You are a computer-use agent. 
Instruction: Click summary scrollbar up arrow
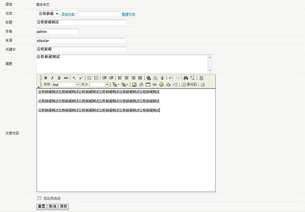210,57
